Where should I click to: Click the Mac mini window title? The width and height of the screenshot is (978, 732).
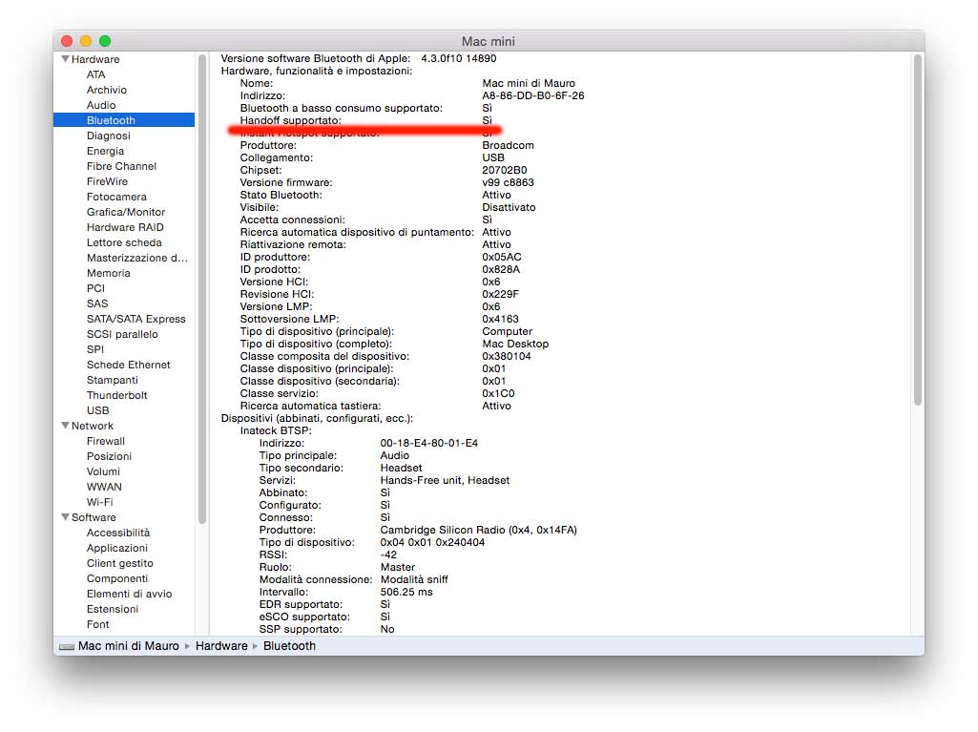[489, 41]
